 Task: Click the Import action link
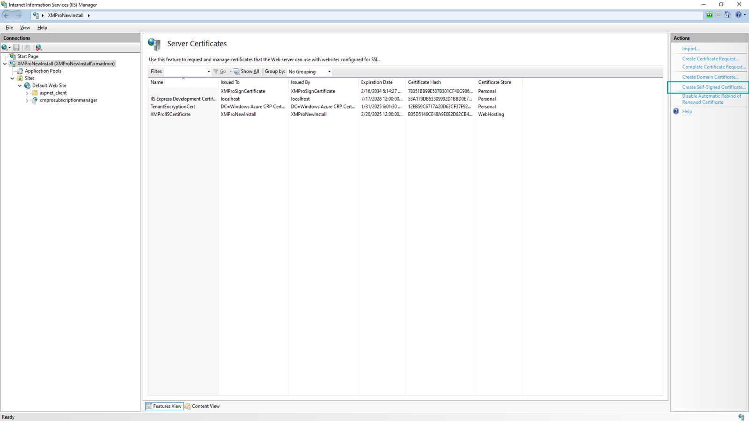pyautogui.click(x=691, y=49)
